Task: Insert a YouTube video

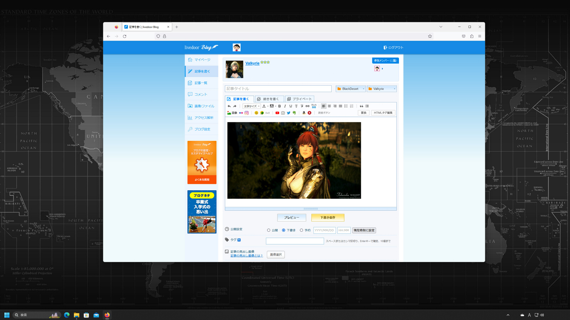Action: 277,113
